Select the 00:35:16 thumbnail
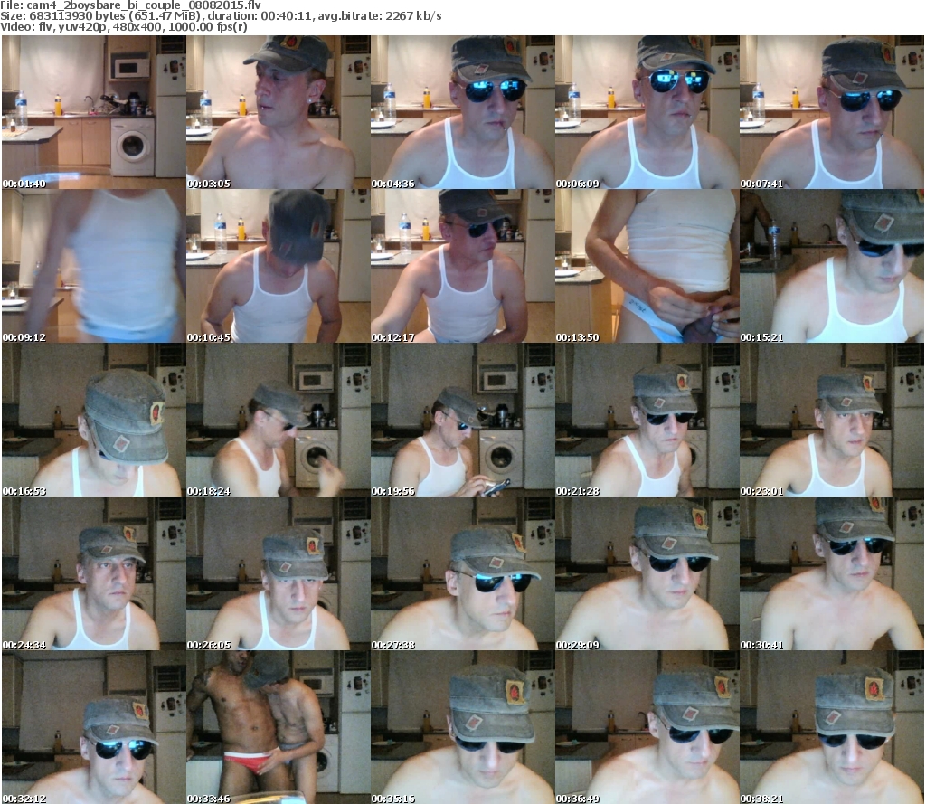The image size is (926, 804). click(462, 727)
